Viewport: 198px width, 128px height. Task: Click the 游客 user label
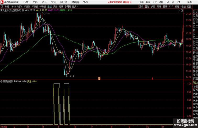[x=189, y=2]
